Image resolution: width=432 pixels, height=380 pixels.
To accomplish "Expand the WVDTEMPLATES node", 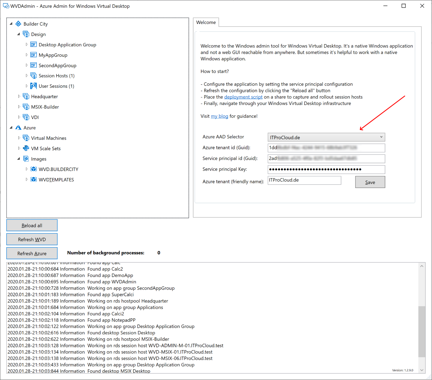I will coord(27,180).
